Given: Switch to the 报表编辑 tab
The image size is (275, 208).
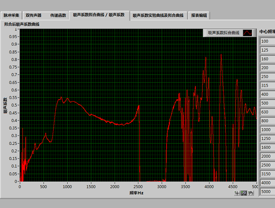Looking at the screenshot, I should [x=199, y=15].
